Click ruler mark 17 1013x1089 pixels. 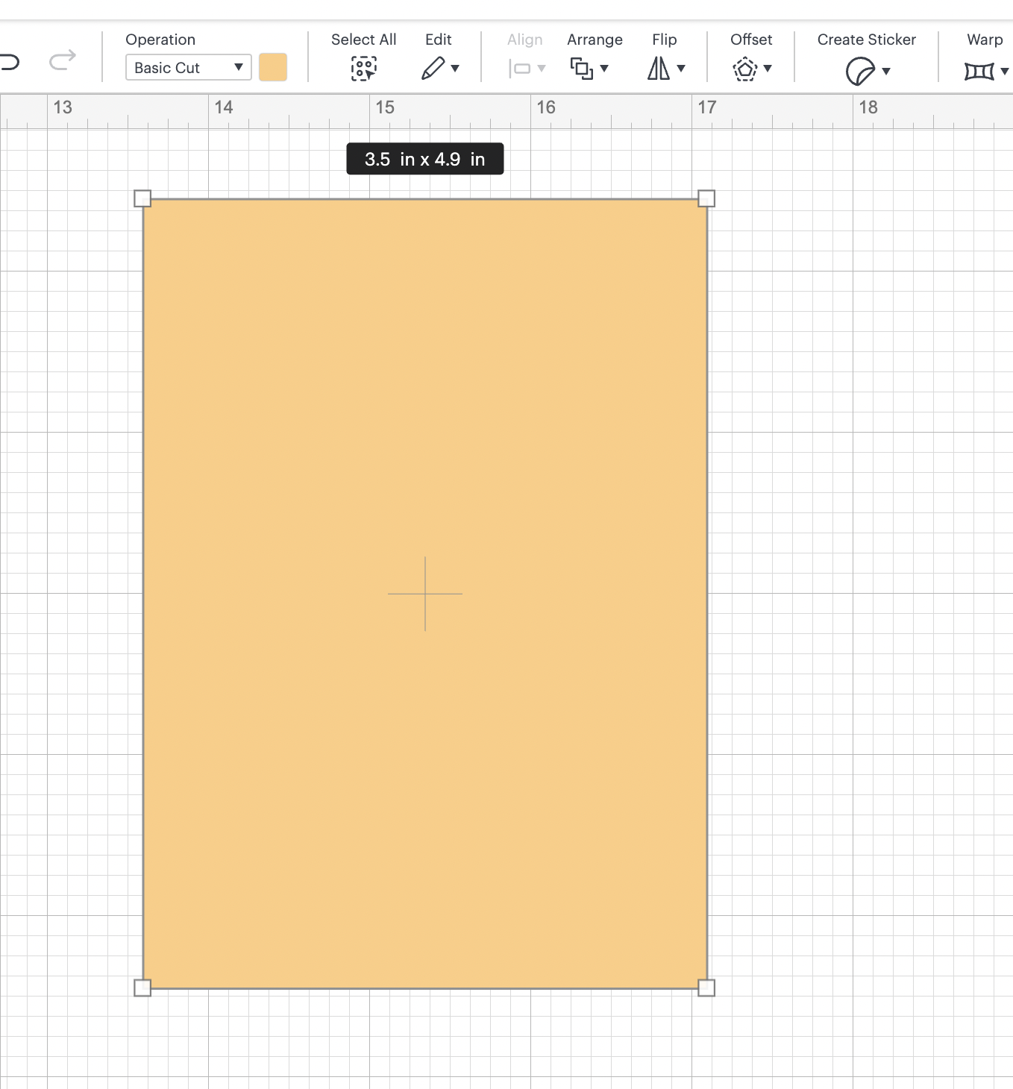click(x=707, y=107)
